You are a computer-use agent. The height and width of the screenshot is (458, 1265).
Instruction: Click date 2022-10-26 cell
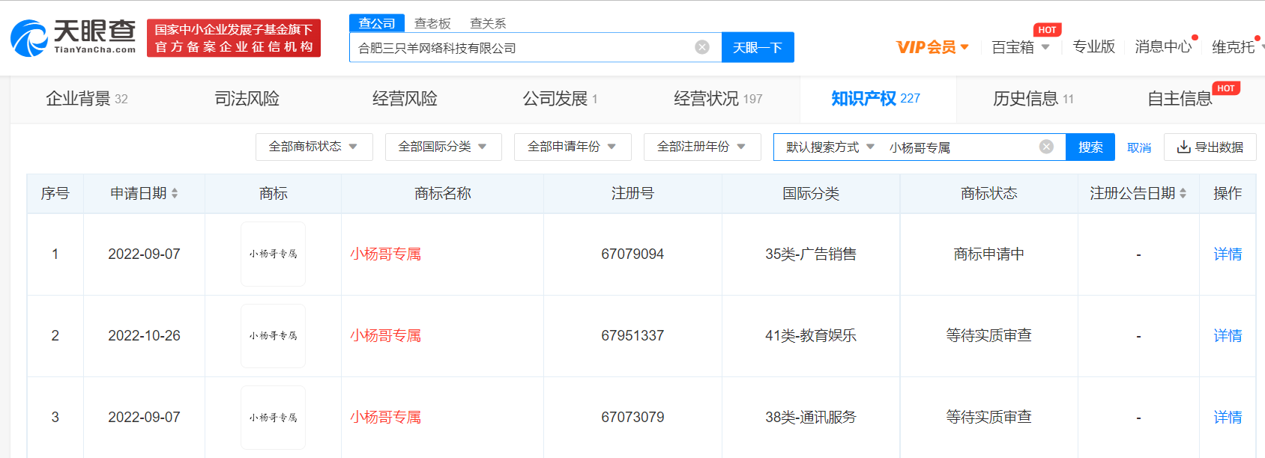[144, 336]
